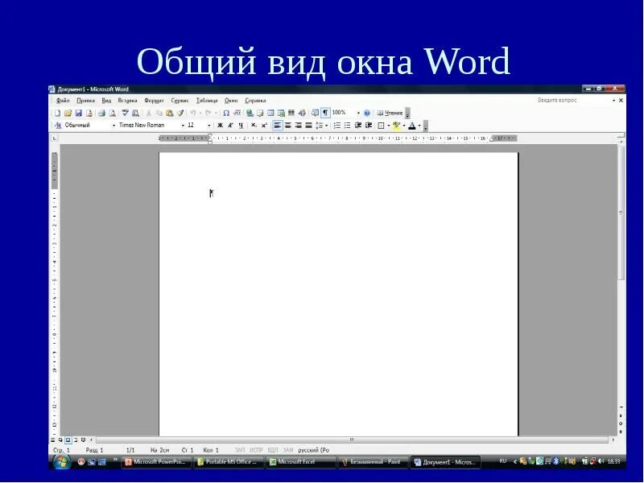The width and height of the screenshot is (644, 483).
Task: Switch to Microsoft PowerPoint taskbar button
Action: point(156,462)
